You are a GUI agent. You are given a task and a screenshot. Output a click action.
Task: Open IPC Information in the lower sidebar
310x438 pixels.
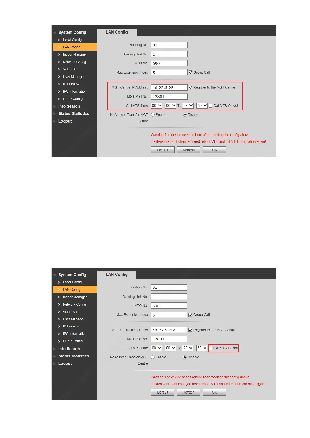[74, 334]
